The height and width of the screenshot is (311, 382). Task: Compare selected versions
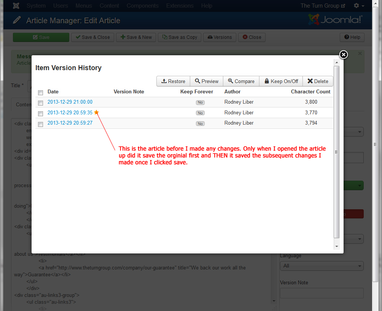pyautogui.click(x=241, y=81)
